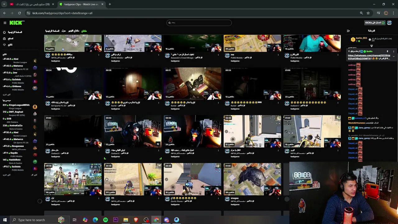This screenshot has height=224, width=398.
Task: Open the Kick hamburger sidebar menu
Action: pyautogui.click(x=5, y=23)
